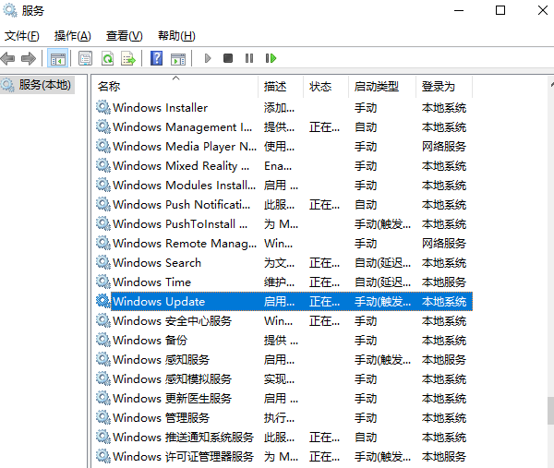
Task: Click 手动(触发... startup type of Windows Update
Action: click(382, 302)
